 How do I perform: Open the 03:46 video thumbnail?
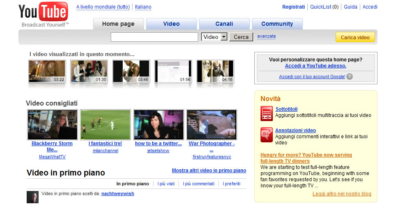[131, 72]
